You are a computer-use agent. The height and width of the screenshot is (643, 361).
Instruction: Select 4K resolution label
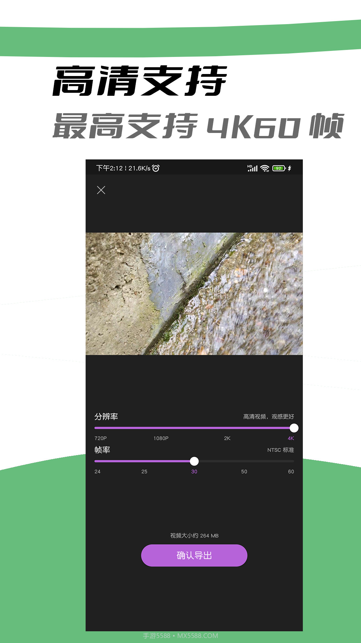click(x=291, y=438)
